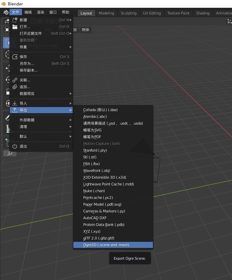Export as Pointcache (.pc2)
232x280 pixels.
tap(113, 198)
